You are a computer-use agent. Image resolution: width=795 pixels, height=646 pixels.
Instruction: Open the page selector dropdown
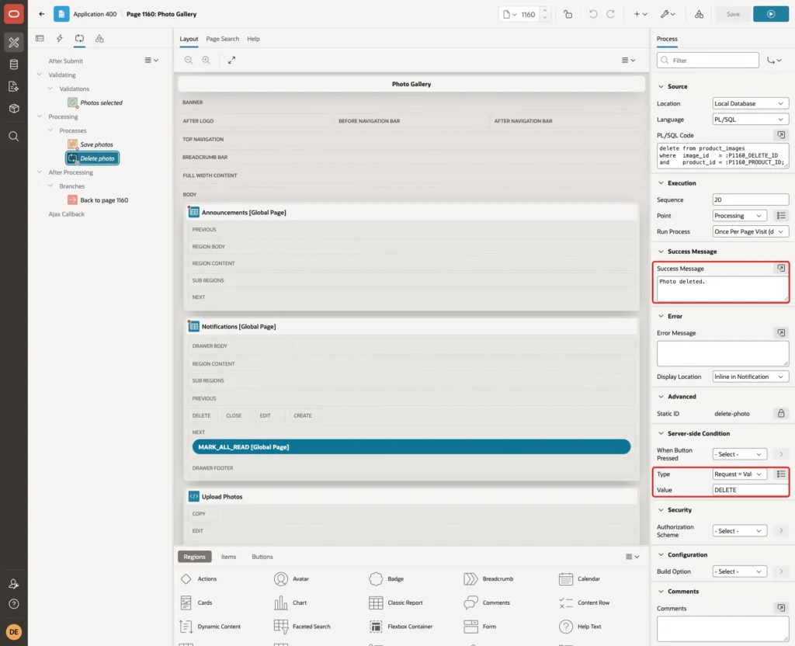click(509, 14)
